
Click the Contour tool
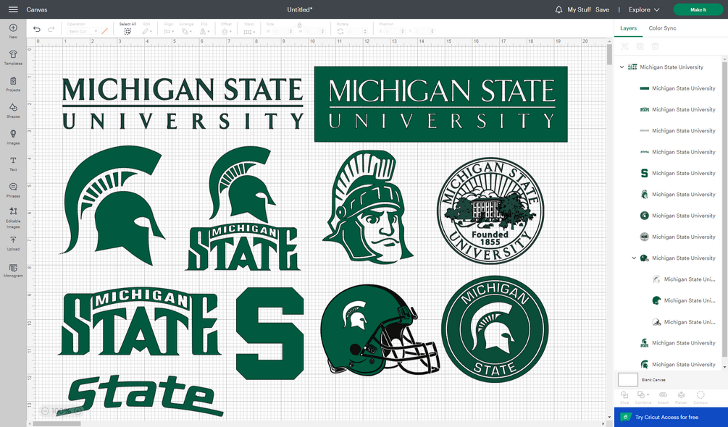[x=700, y=397]
